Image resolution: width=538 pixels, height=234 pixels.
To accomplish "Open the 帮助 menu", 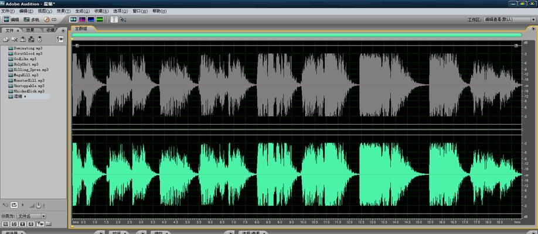I will (159, 11).
